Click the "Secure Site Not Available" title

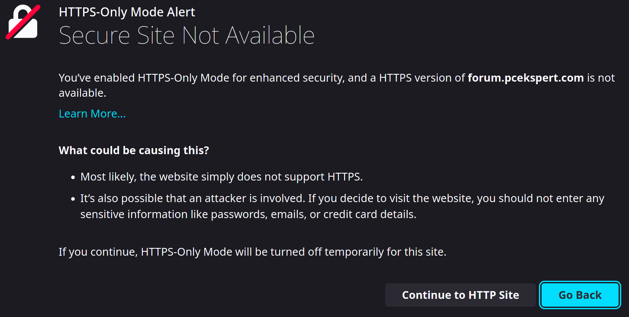[x=187, y=35]
